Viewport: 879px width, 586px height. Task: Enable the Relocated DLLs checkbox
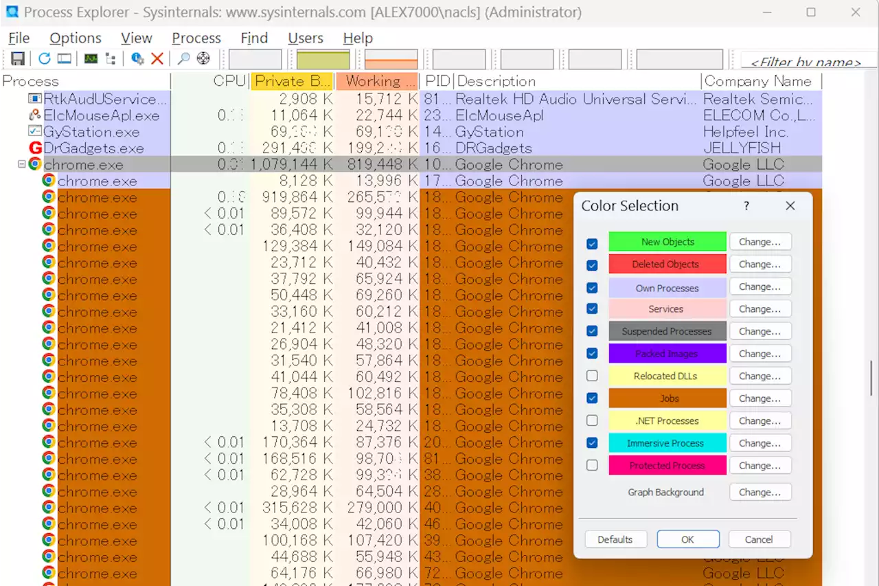593,376
